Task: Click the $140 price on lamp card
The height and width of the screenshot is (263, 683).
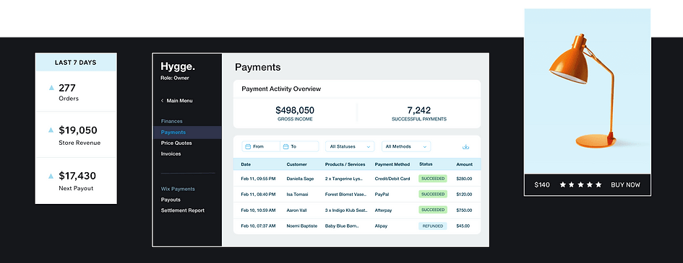Action: coord(542,185)
